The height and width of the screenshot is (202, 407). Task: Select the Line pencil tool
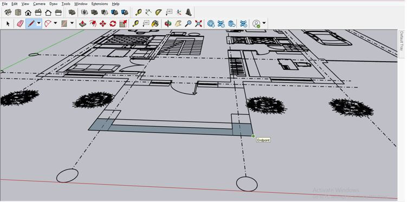click(31, 24)
